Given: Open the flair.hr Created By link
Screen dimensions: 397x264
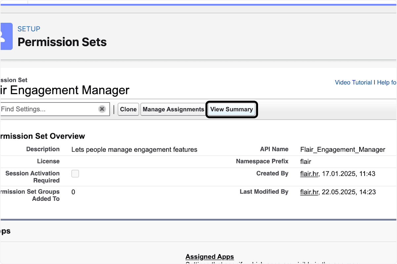Looking at the screenshot, I should click(x=309, y=174).
